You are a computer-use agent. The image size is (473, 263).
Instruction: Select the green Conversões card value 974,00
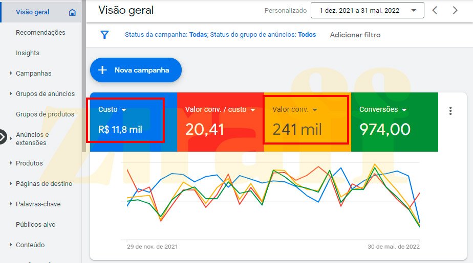385,130
